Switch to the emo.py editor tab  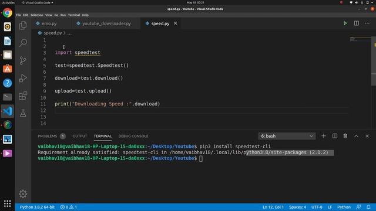[49, 23]
